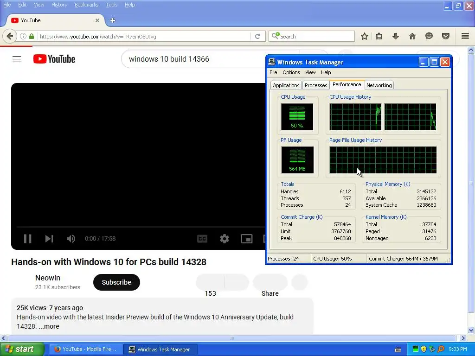Click the PF Usage 564 MB gauge
The width and height of the screenshot is (475, 356).
coord(297,160)
